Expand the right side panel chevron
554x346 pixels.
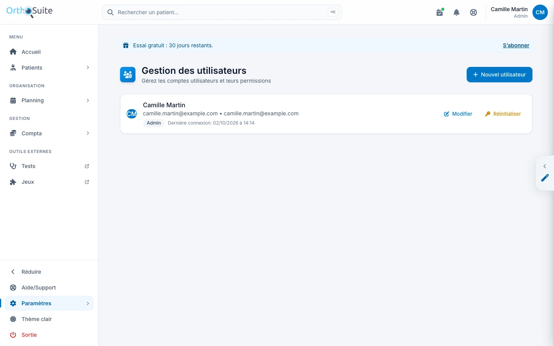click(545, 166)
